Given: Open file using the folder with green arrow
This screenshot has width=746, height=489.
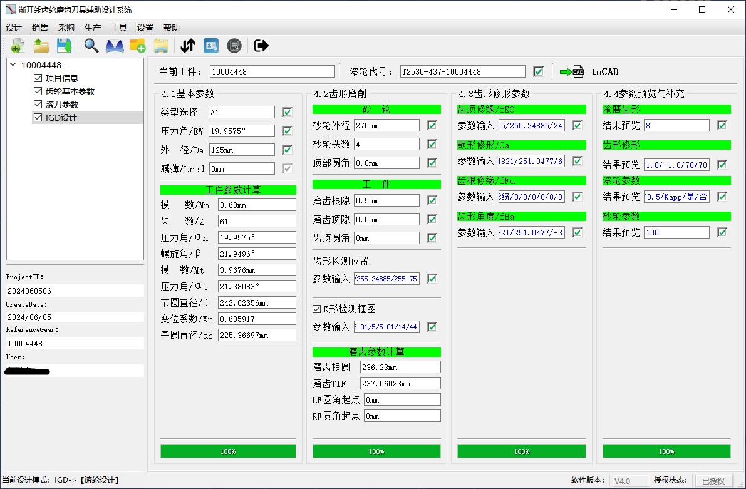Looking at the screenshot, I should pos(41,46).
